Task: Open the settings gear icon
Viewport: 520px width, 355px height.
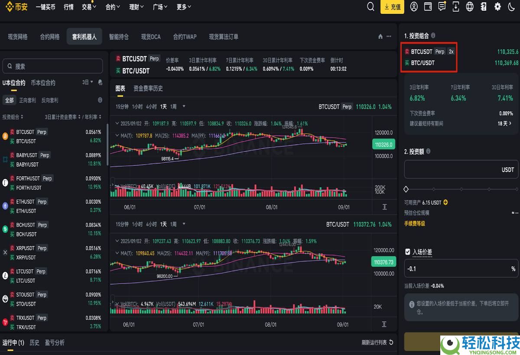Action: [x=497, y=7]
